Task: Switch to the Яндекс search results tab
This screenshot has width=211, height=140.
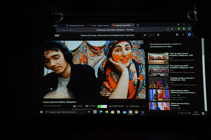Action: [99, 26]
